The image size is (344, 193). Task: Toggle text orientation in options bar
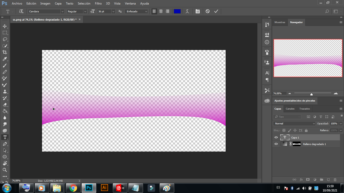point(21,11)
